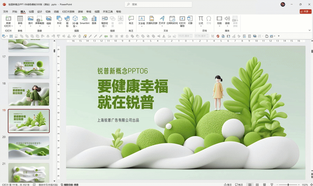Screen dimensions: 313x186
Task: Click the Date and Time (日期和时间) icon
Action: [172, 19]
